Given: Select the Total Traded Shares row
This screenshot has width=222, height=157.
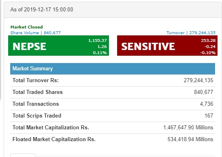Looking at the screenshot, I should tap(113, 92).
